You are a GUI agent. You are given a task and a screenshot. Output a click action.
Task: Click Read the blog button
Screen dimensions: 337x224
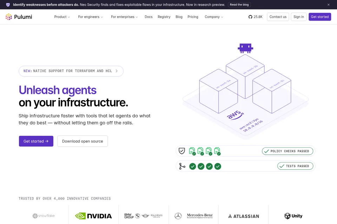pos(239,5)
